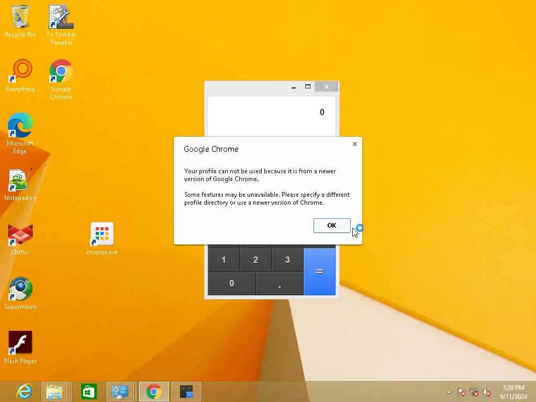Open the Supermium desktop shortcut

20,294
